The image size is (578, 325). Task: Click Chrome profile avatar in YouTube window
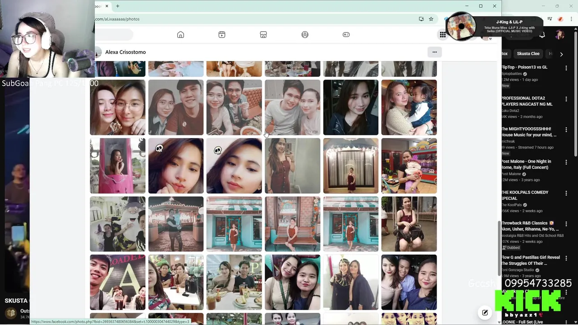coord(560,19)
